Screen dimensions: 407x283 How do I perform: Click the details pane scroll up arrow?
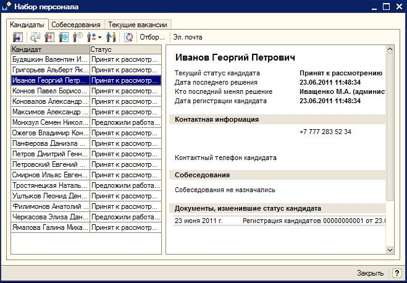[x=390, y=48]
